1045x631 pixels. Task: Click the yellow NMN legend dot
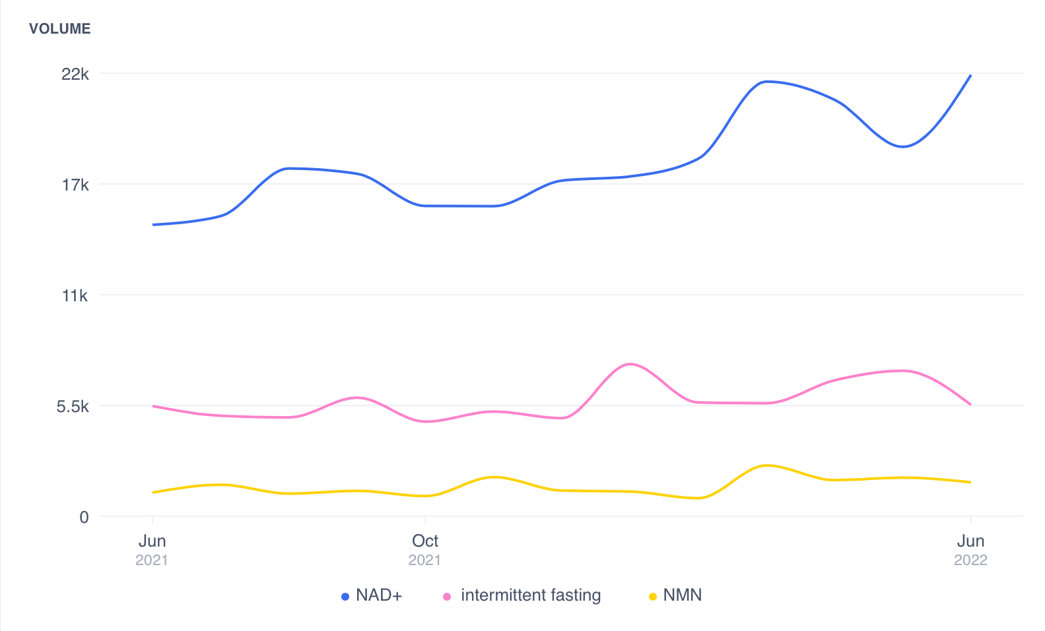click(653, 597)
